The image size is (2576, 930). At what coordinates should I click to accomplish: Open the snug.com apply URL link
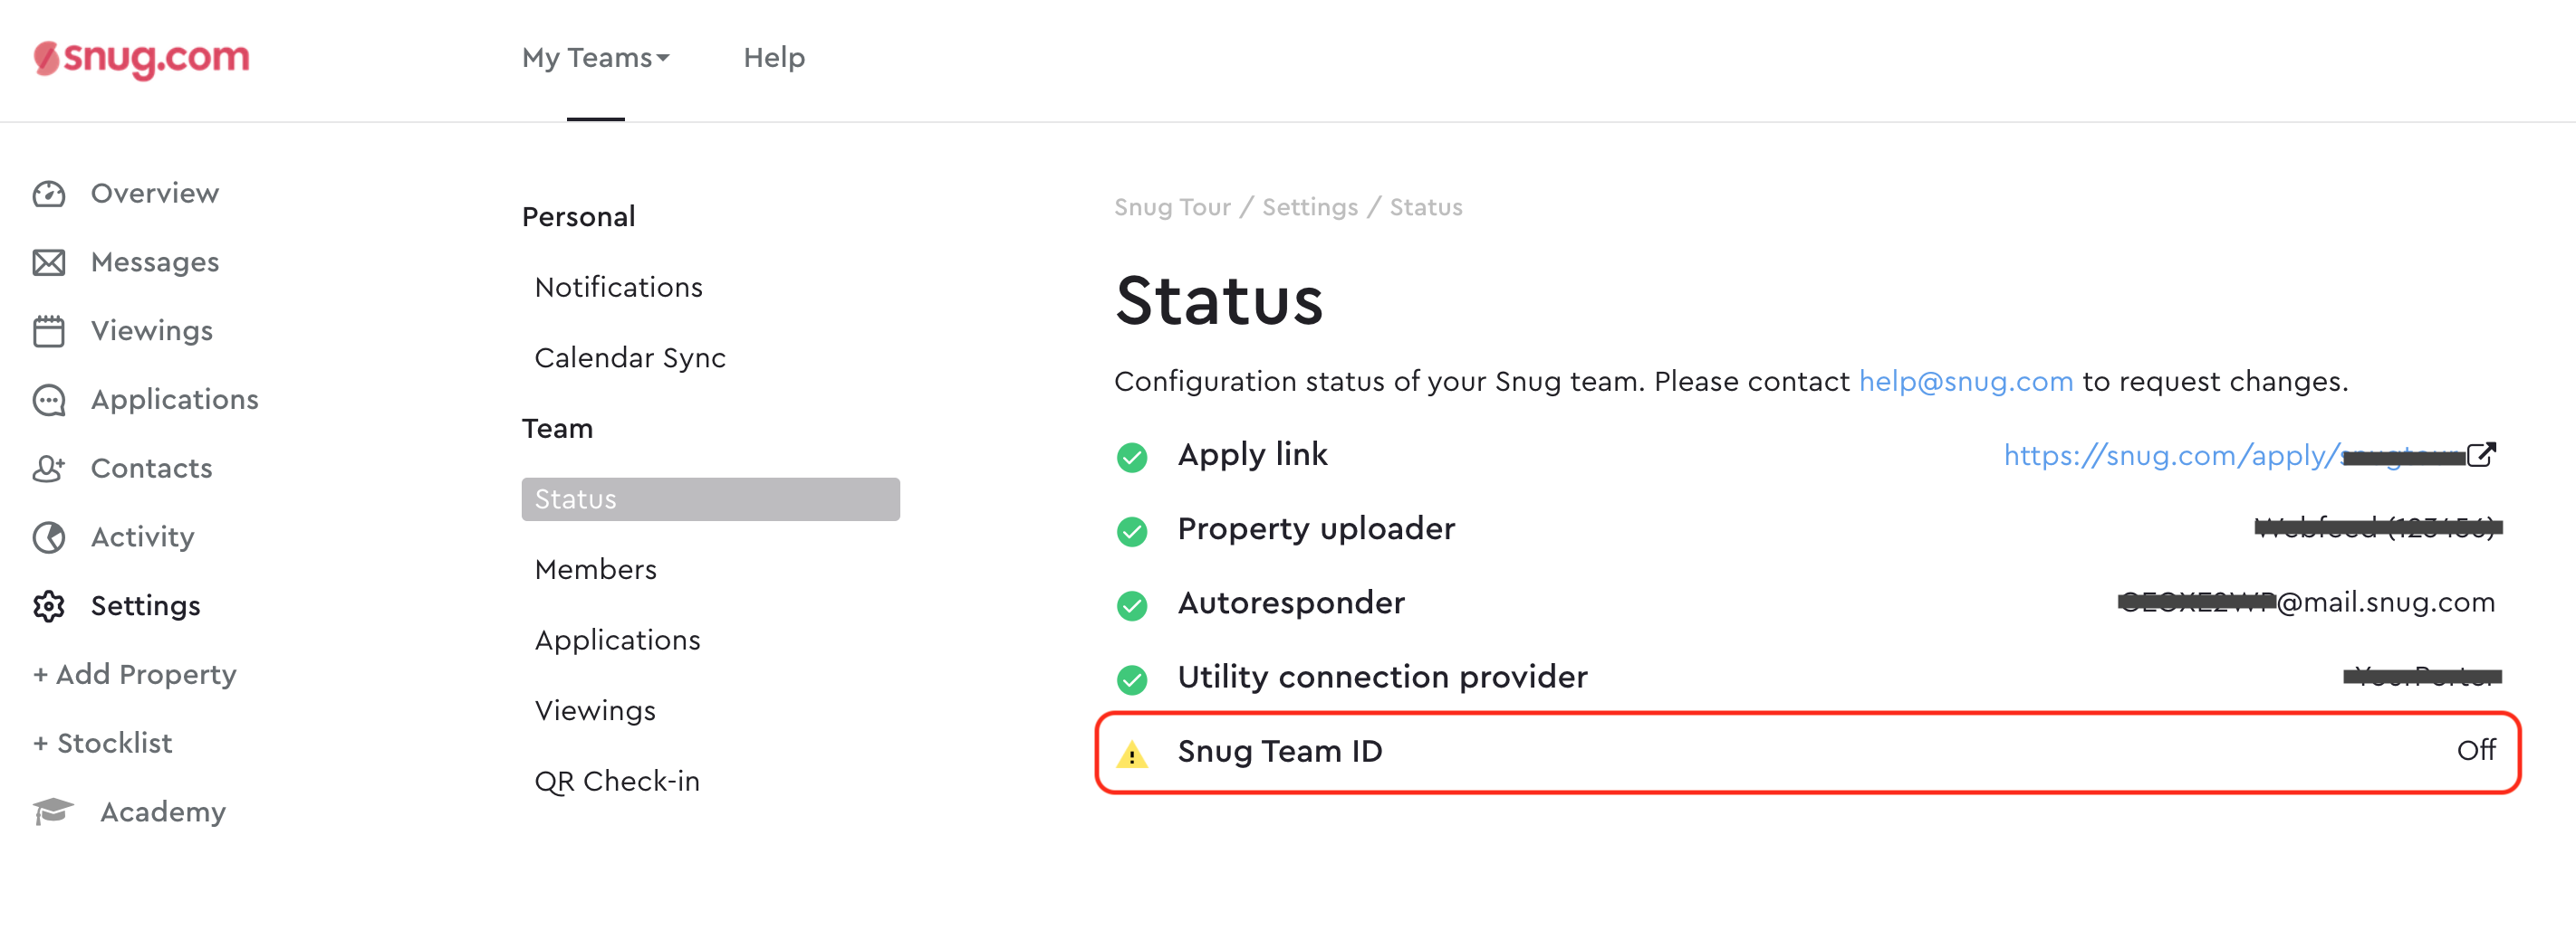pos(2233,456)
